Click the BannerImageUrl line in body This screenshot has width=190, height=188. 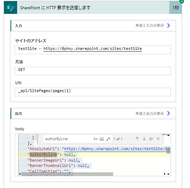tap(54, 160)
